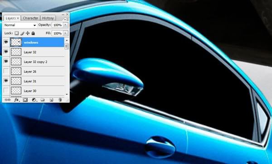Click the link layers icon
The height and width of the screenshot is (164, 272).
(x=7, y=100)
